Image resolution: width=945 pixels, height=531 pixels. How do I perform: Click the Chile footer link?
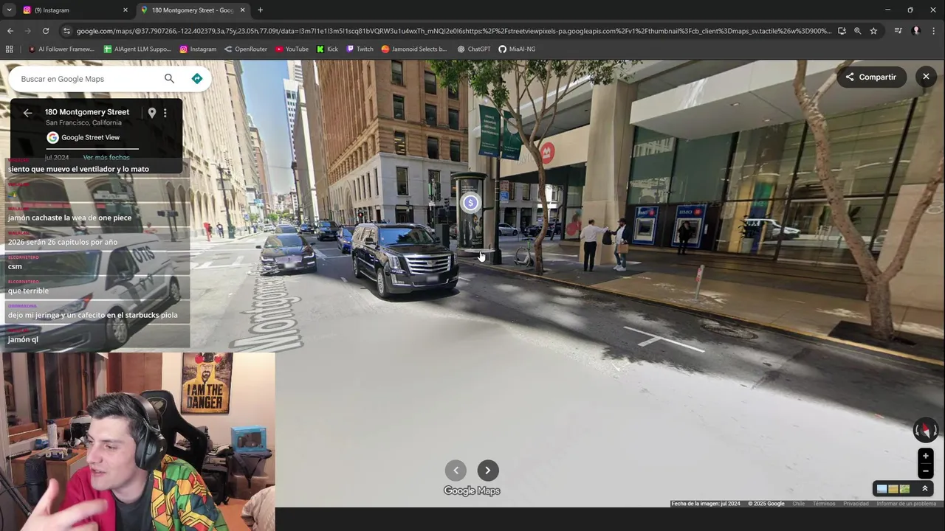[798, 504]
